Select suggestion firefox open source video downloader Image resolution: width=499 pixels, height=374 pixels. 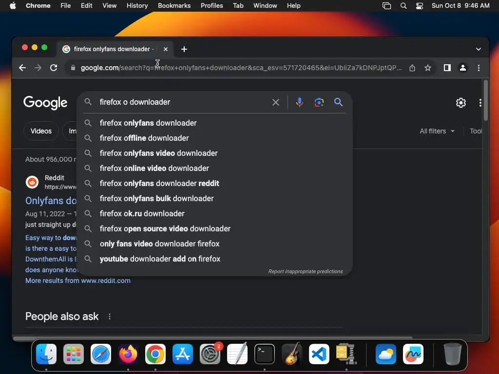pos(215,229)
